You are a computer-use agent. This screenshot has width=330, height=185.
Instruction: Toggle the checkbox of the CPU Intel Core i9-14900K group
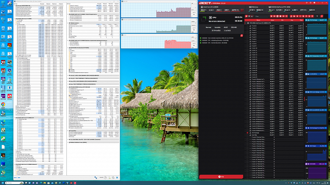pyautogui.click(x=247, y=23)
